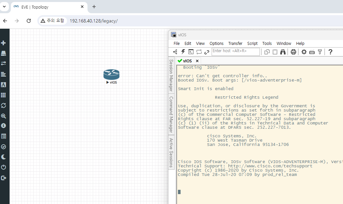Open Networks arrows icon in EVE sidebar

[3, 63]
